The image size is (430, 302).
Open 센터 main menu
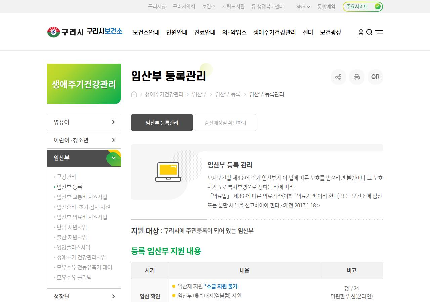[308, 32]
